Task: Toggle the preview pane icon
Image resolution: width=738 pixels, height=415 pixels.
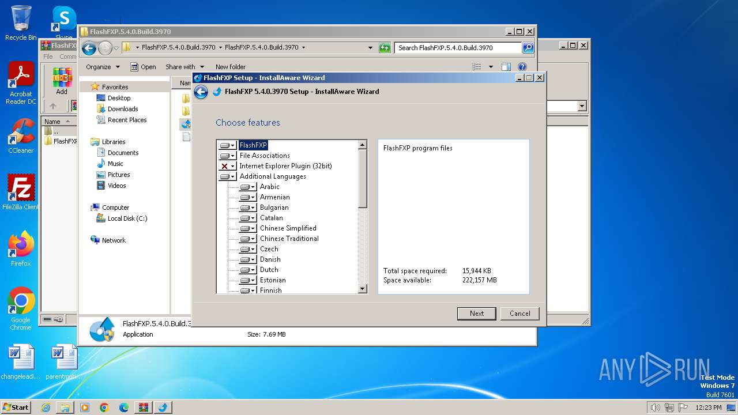Action: tap(506, 67)
